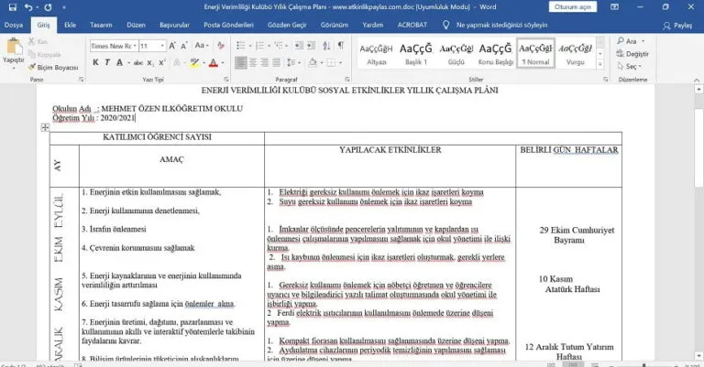Image resolution: width=704 pixels, height=367 pixels.
Task: Collapse the ribbon with the chevron
Action: pyautogui.click(x=697, y=80)
